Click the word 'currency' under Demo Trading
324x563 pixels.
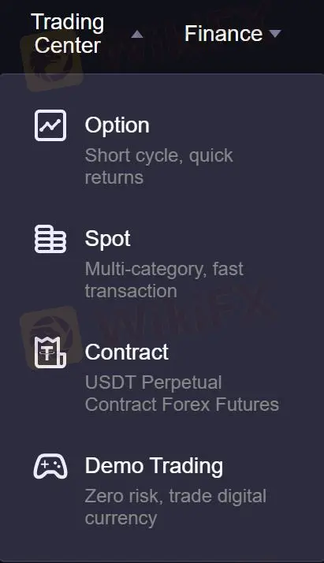pos(121,519)
